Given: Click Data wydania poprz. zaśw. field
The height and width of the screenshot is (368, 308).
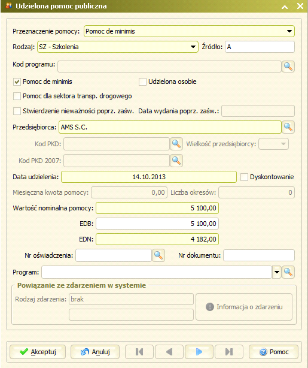Looking at the screenshot, I should (x=258, y=111).
